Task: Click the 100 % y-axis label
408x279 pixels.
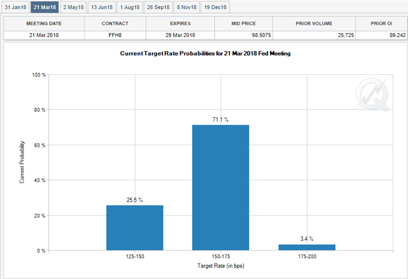Action: pyautogui.click(x=39, y=75)
